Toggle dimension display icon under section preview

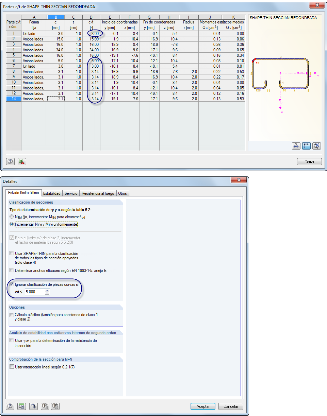(296, 146)
